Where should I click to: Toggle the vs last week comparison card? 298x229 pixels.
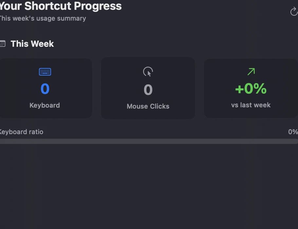point(251,88)
